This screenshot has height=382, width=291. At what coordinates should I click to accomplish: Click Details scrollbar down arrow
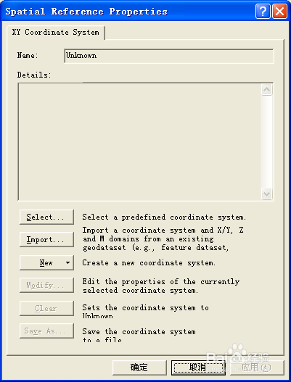[x=266, y=194]
